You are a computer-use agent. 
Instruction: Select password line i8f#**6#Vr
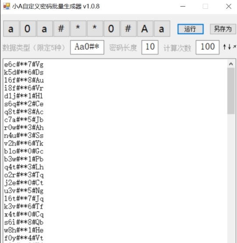[x=24, y=88]
